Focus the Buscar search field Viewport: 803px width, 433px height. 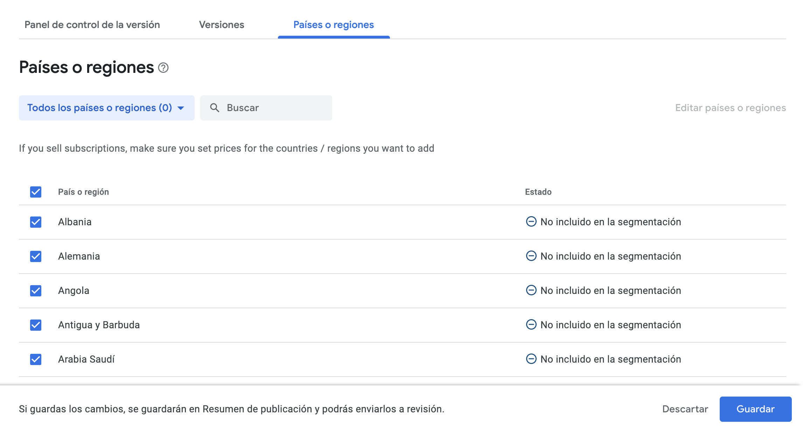[x=266, y=108]
